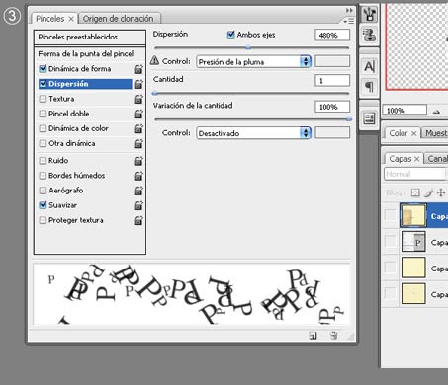Open the Character panel icon
This screenshot has width=448, height=385.
tap(369, 67)
